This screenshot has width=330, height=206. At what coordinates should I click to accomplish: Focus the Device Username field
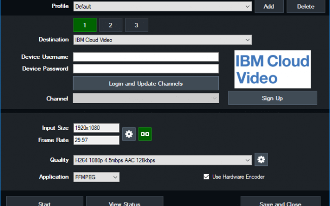[146, 57]
